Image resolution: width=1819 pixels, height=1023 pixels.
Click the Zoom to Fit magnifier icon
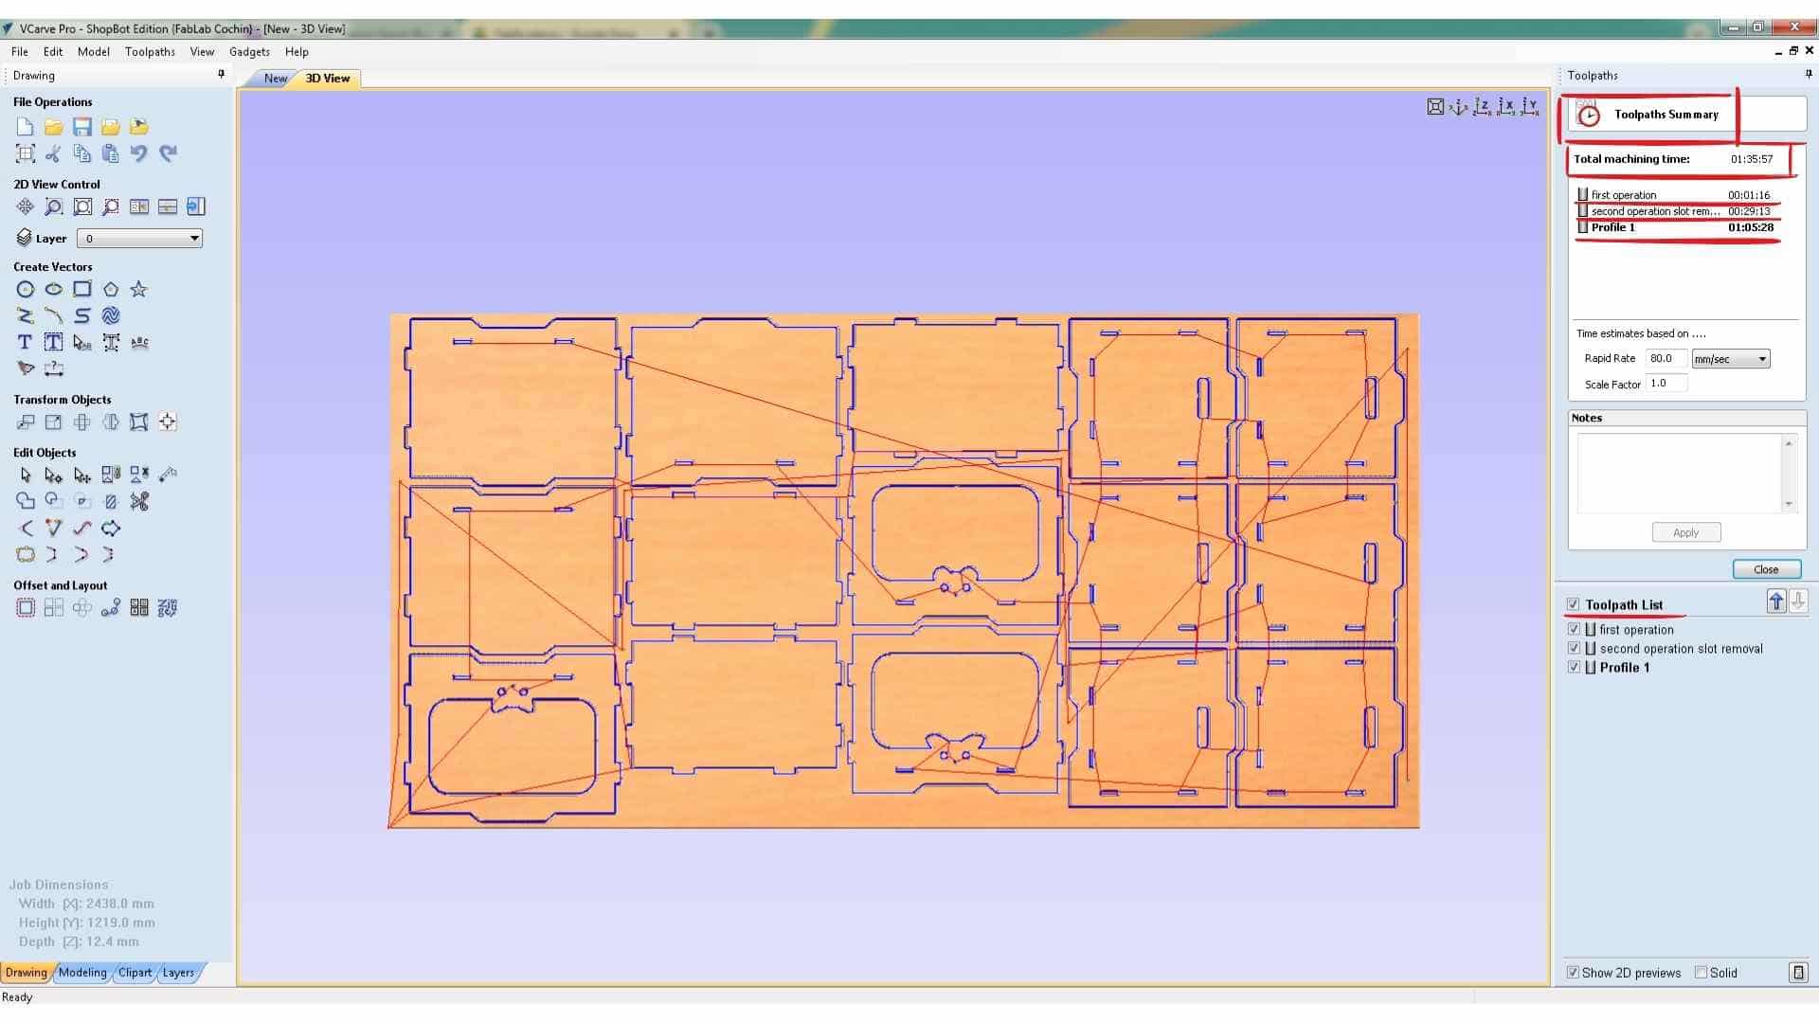(x=82, y=206)
